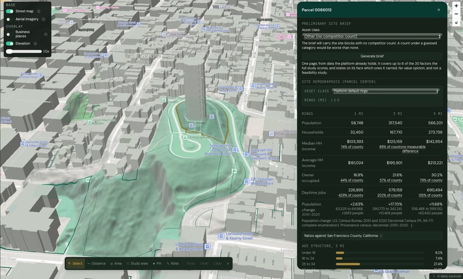Image resolution: width=463 pixels, height=279 pixels.
Task: Click the 5 mi population change +11.68%
Action: tap(435, 204)
